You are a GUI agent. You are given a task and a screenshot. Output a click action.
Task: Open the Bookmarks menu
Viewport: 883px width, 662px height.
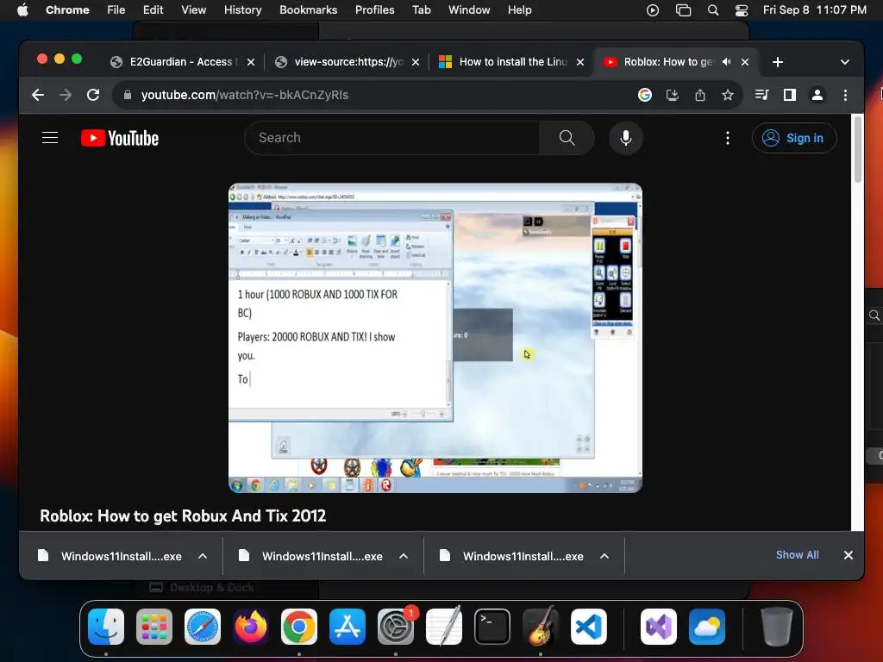tap(308, 10)
